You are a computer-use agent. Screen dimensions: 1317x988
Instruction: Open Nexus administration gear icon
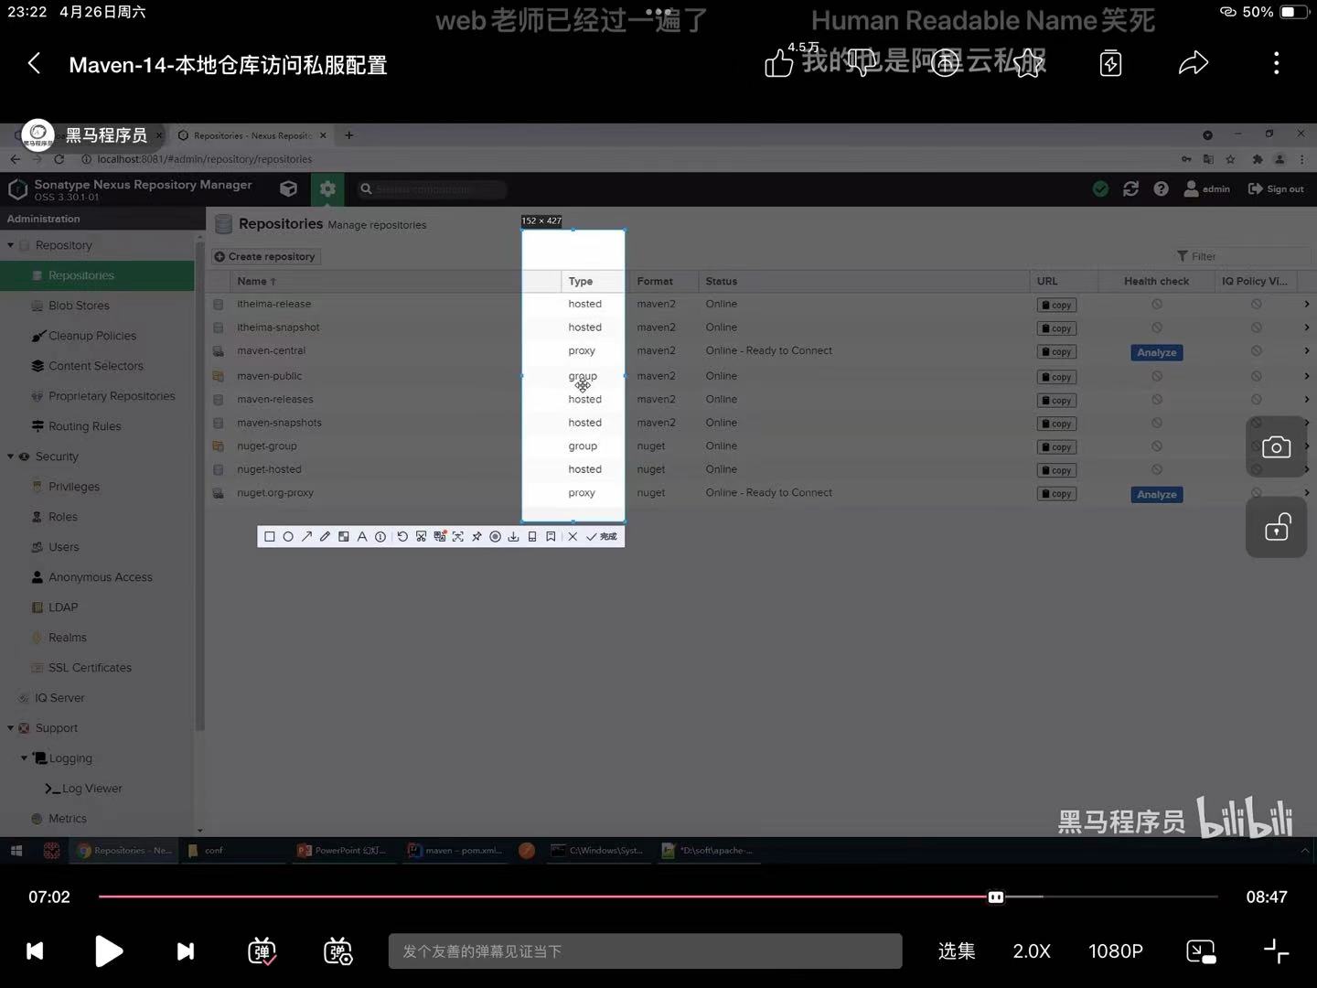point(327,188)
